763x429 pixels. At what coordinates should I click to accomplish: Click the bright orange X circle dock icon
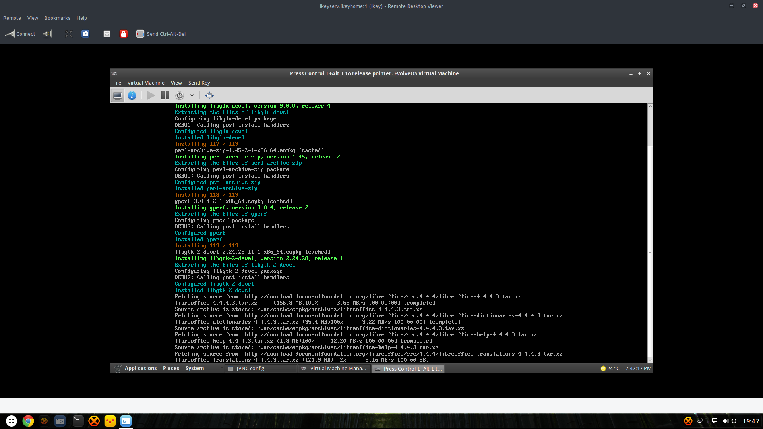click(94, 421)
